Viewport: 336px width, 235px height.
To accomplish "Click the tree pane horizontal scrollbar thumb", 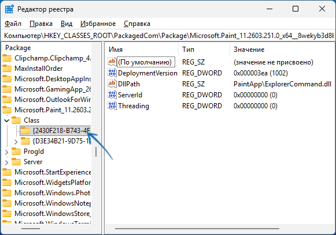I will click(x=31, y=229).
